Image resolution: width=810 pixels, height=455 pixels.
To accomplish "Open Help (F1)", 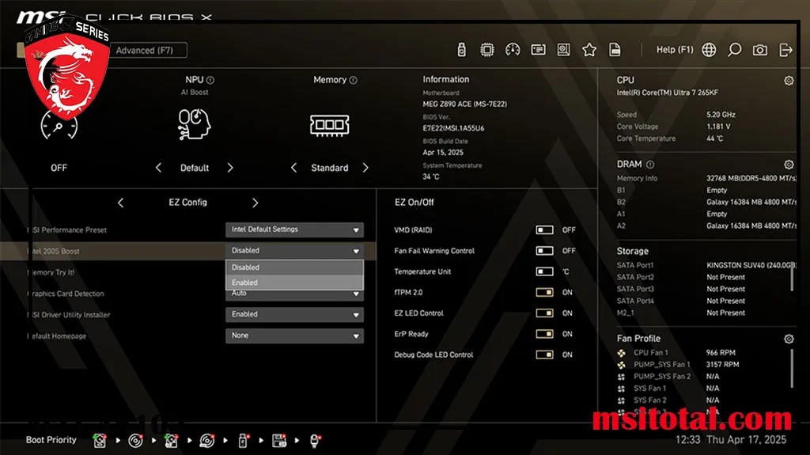I will point(675,50).
